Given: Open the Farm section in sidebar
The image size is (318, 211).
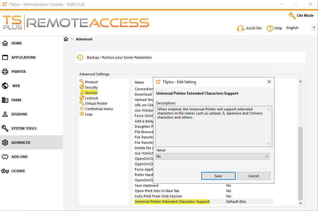Looking at the screenshot, I should (16, 100).
